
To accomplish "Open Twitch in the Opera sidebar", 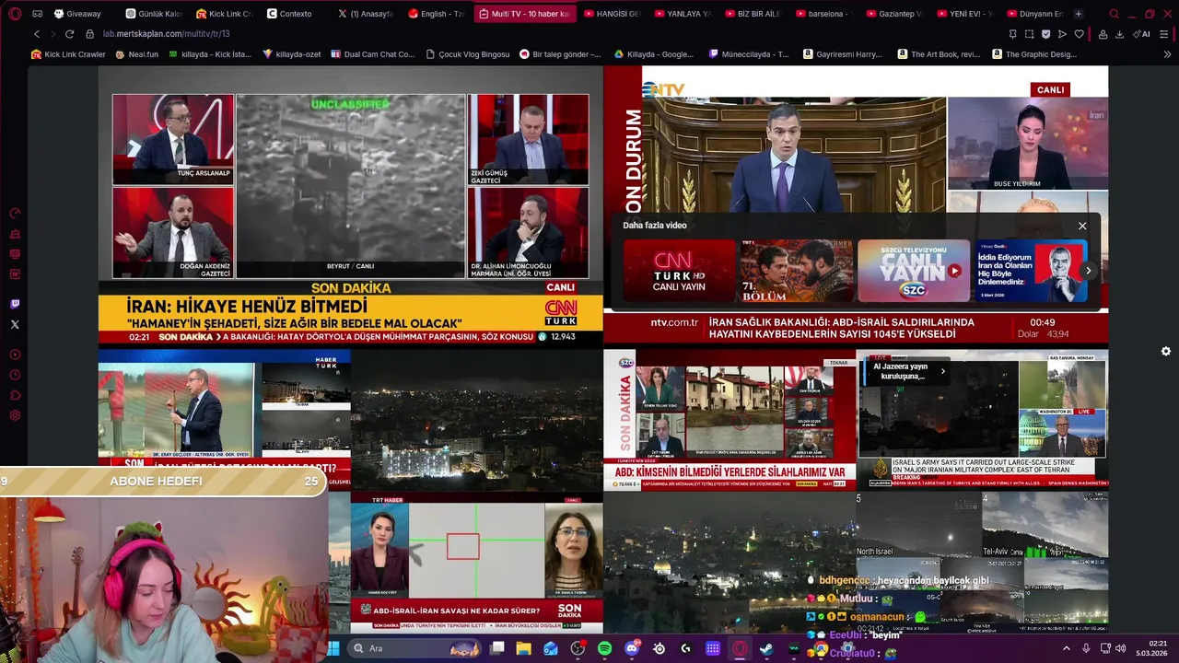I will pyautogui.click(x=15, y=304).
